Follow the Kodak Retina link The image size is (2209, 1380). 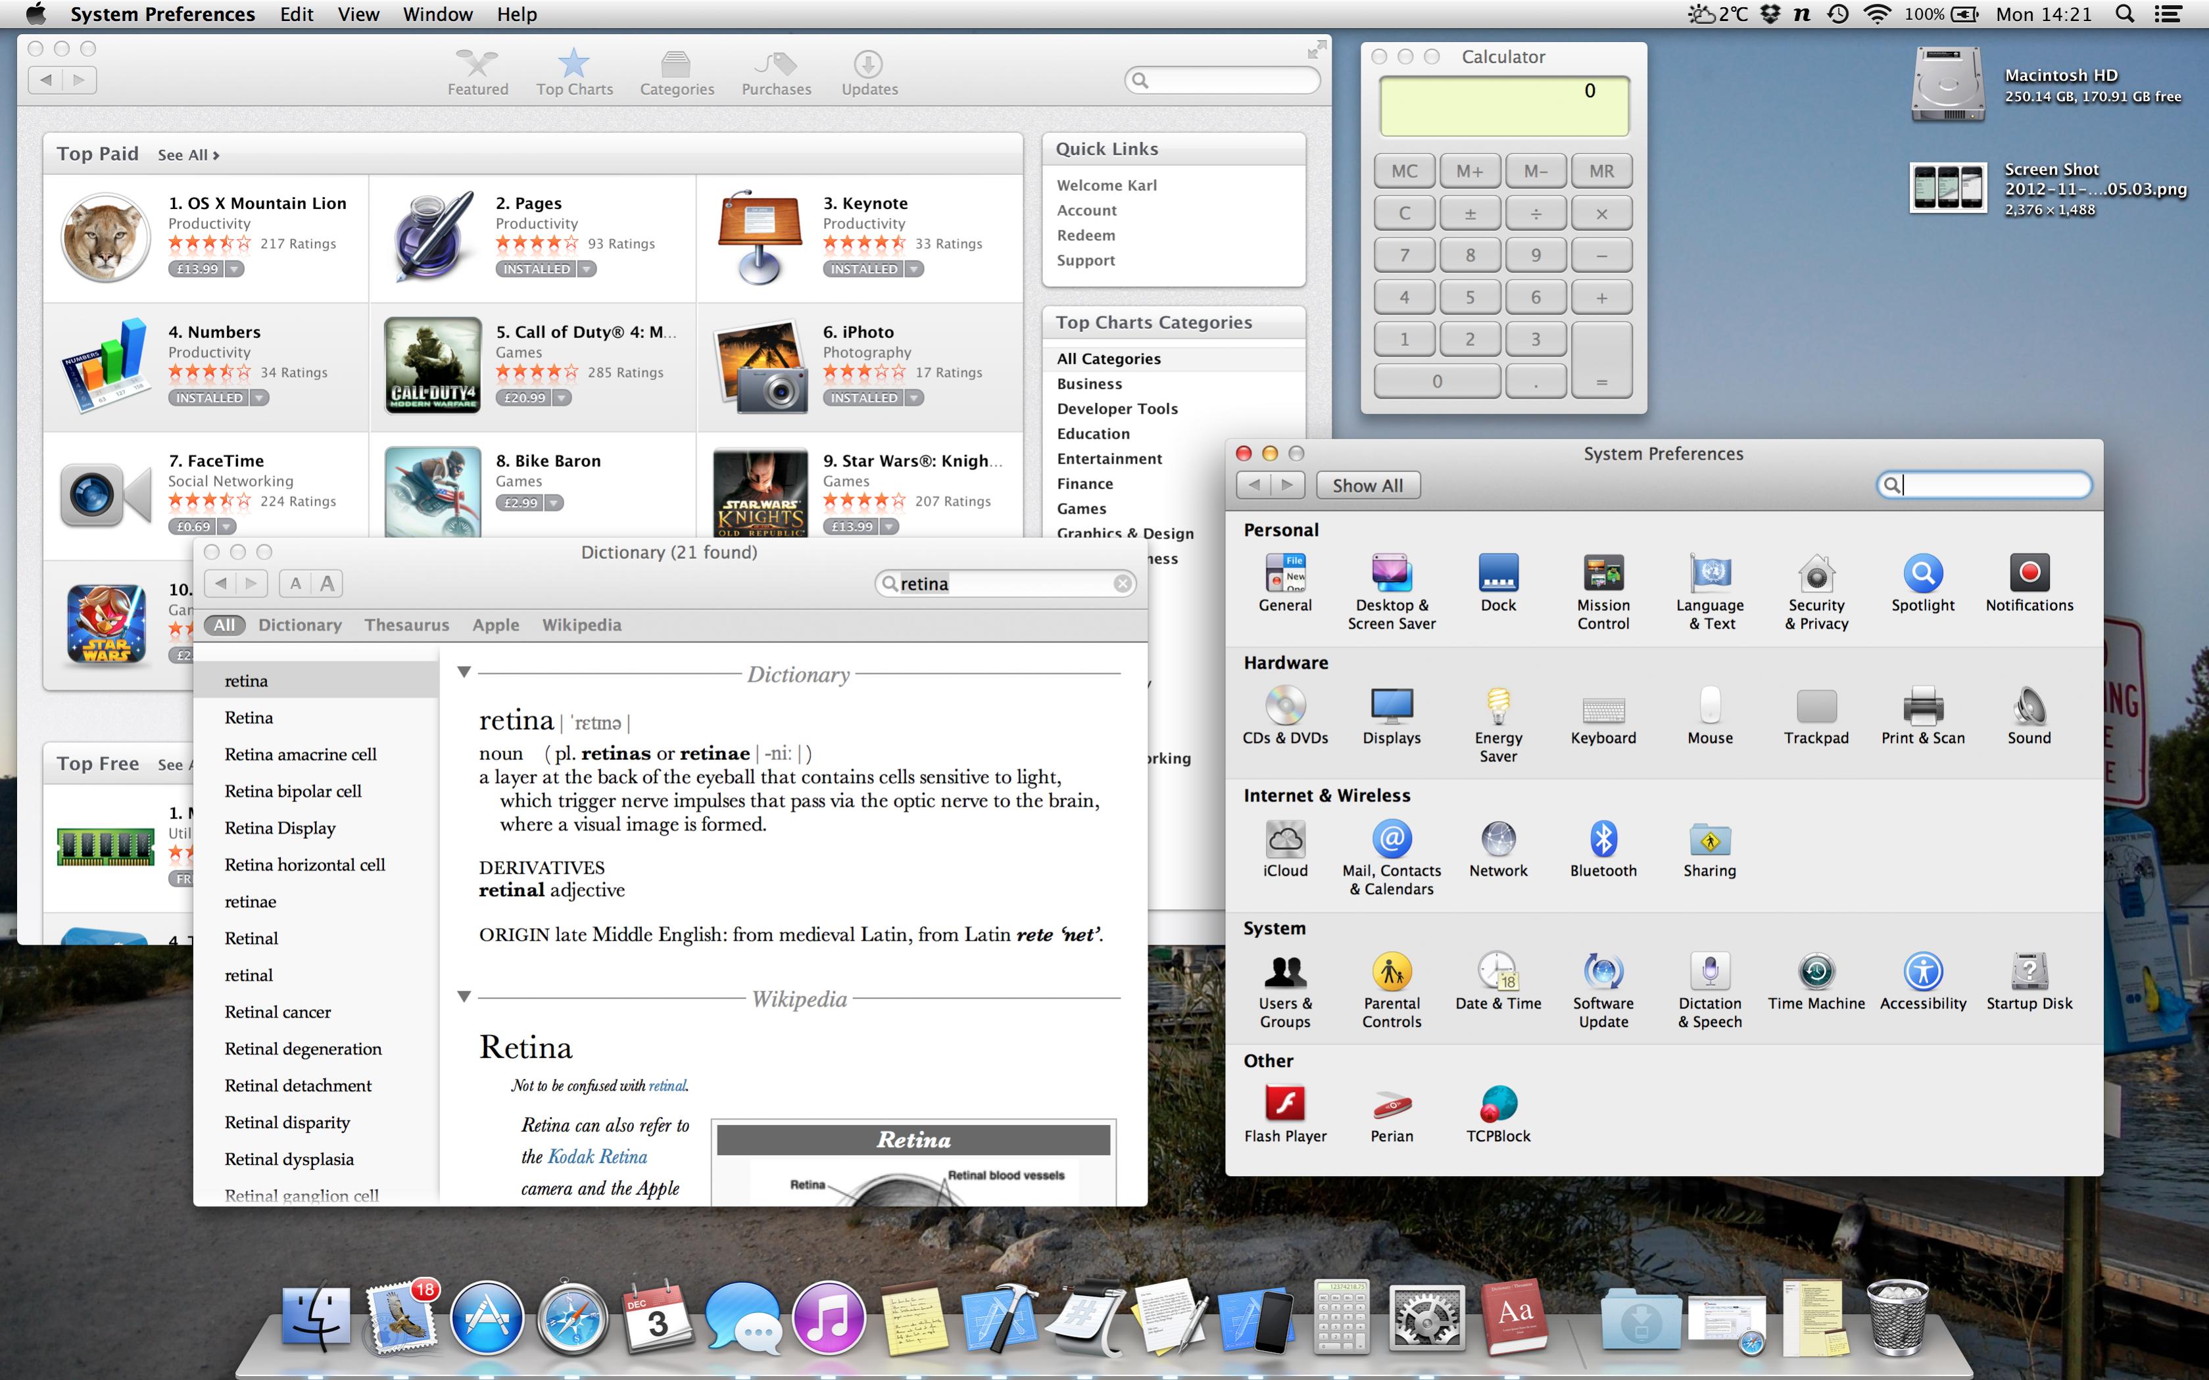597,1156
